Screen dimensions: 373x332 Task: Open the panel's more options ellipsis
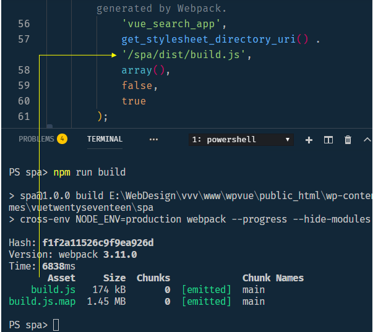click(153, 140)
